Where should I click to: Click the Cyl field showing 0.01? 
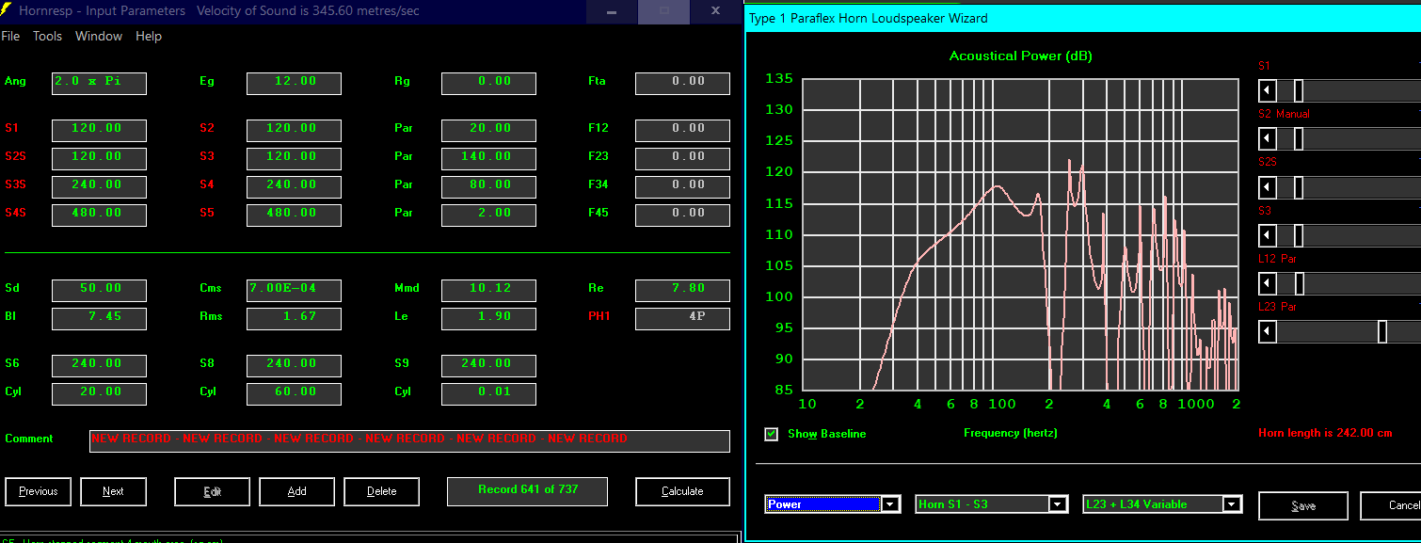pyautogui.click(x=488, y=393)
